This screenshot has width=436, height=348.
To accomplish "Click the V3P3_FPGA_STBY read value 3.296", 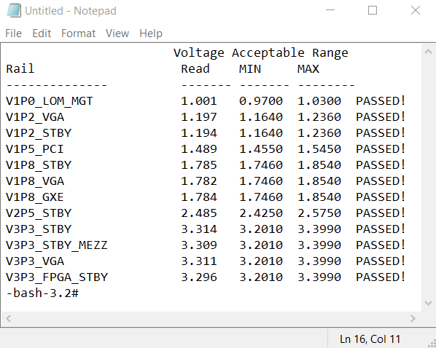I will (199, 277).
